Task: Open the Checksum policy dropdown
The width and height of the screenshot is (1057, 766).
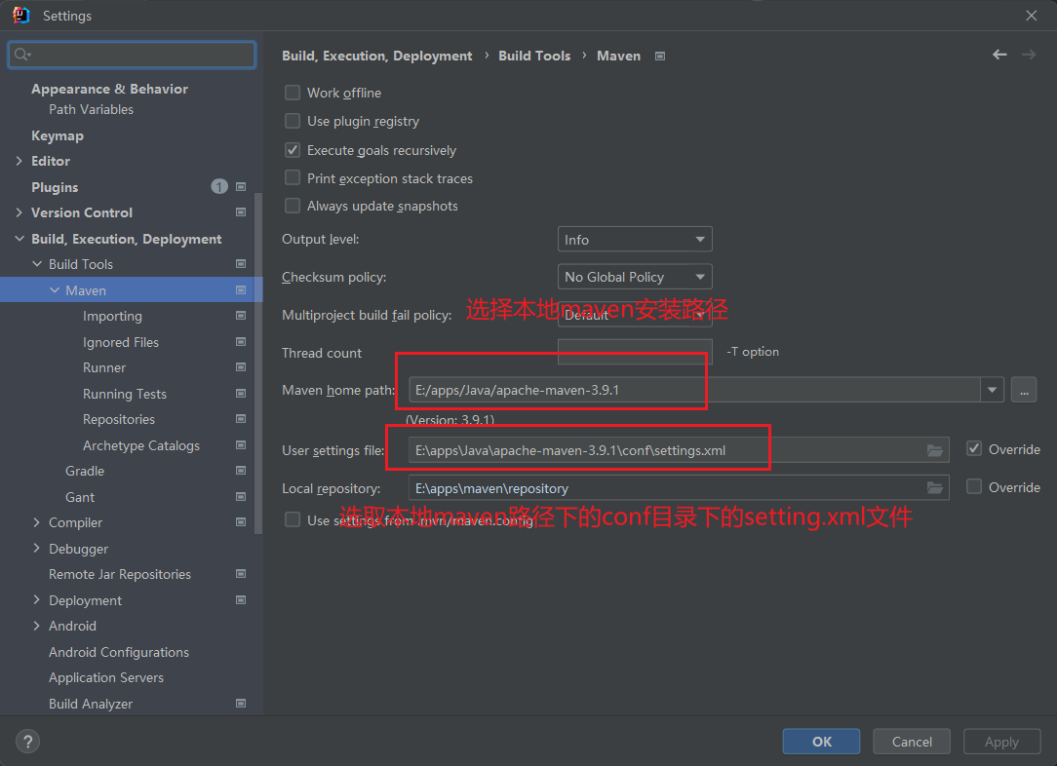Action: point(635,277)
